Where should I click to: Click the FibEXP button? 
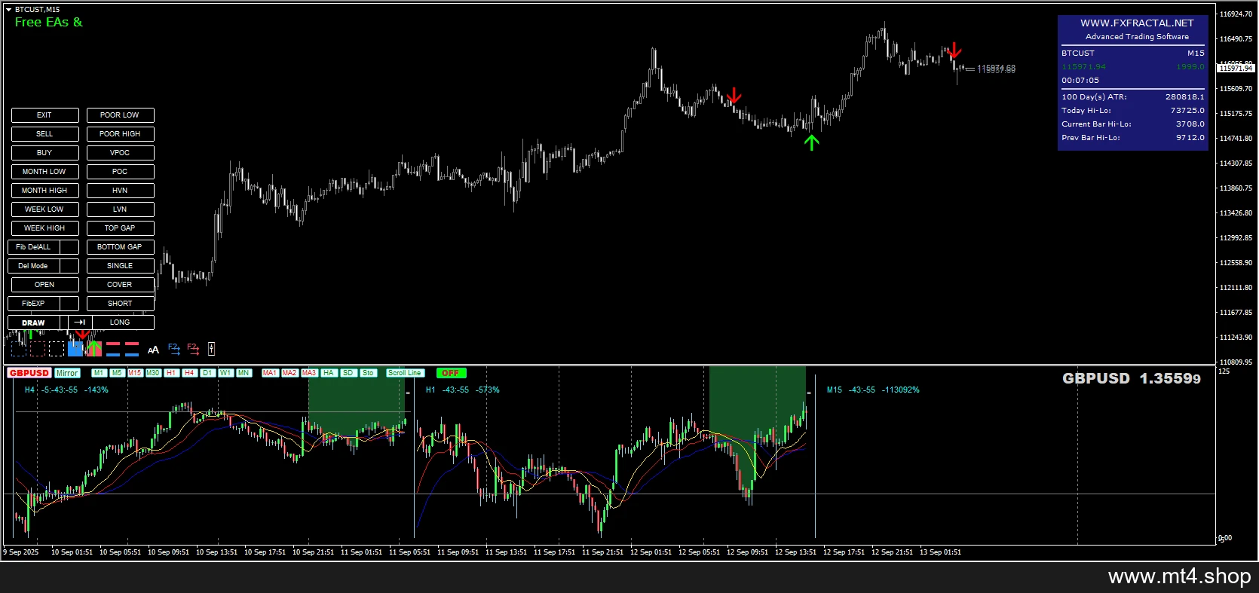(x=34, y=304)
